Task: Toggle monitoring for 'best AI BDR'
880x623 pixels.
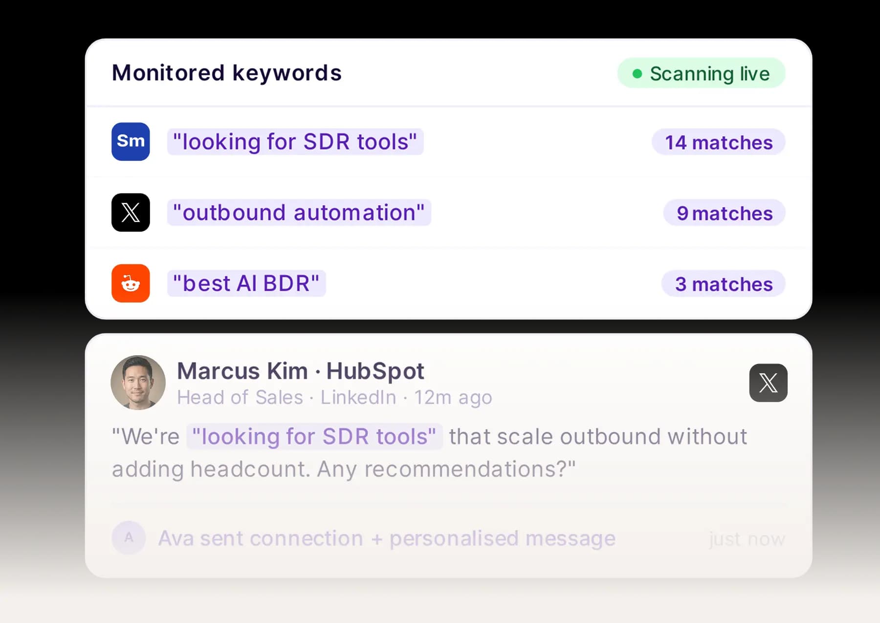Action: tap(246, 283)
